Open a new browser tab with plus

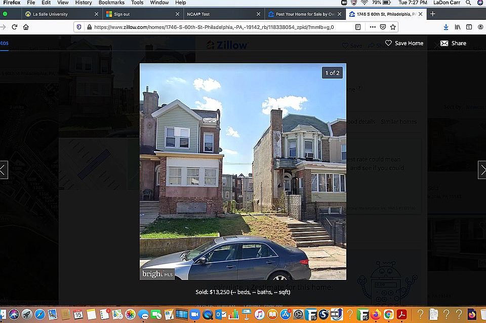pos(433,14)
